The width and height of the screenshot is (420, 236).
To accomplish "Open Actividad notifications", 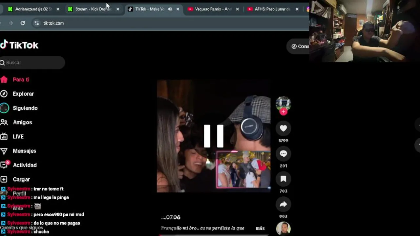I will click(25, 165).
